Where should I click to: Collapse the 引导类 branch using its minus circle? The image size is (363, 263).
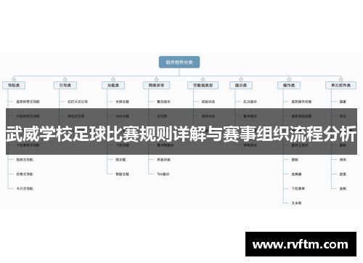(65, 79)
